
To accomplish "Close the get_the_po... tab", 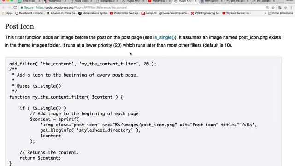I will click(248, 1).
